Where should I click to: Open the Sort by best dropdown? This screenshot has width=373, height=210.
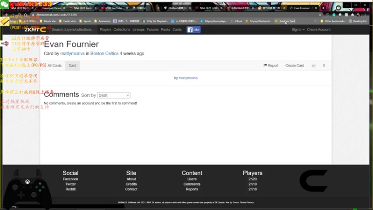[x=114, y=95]
